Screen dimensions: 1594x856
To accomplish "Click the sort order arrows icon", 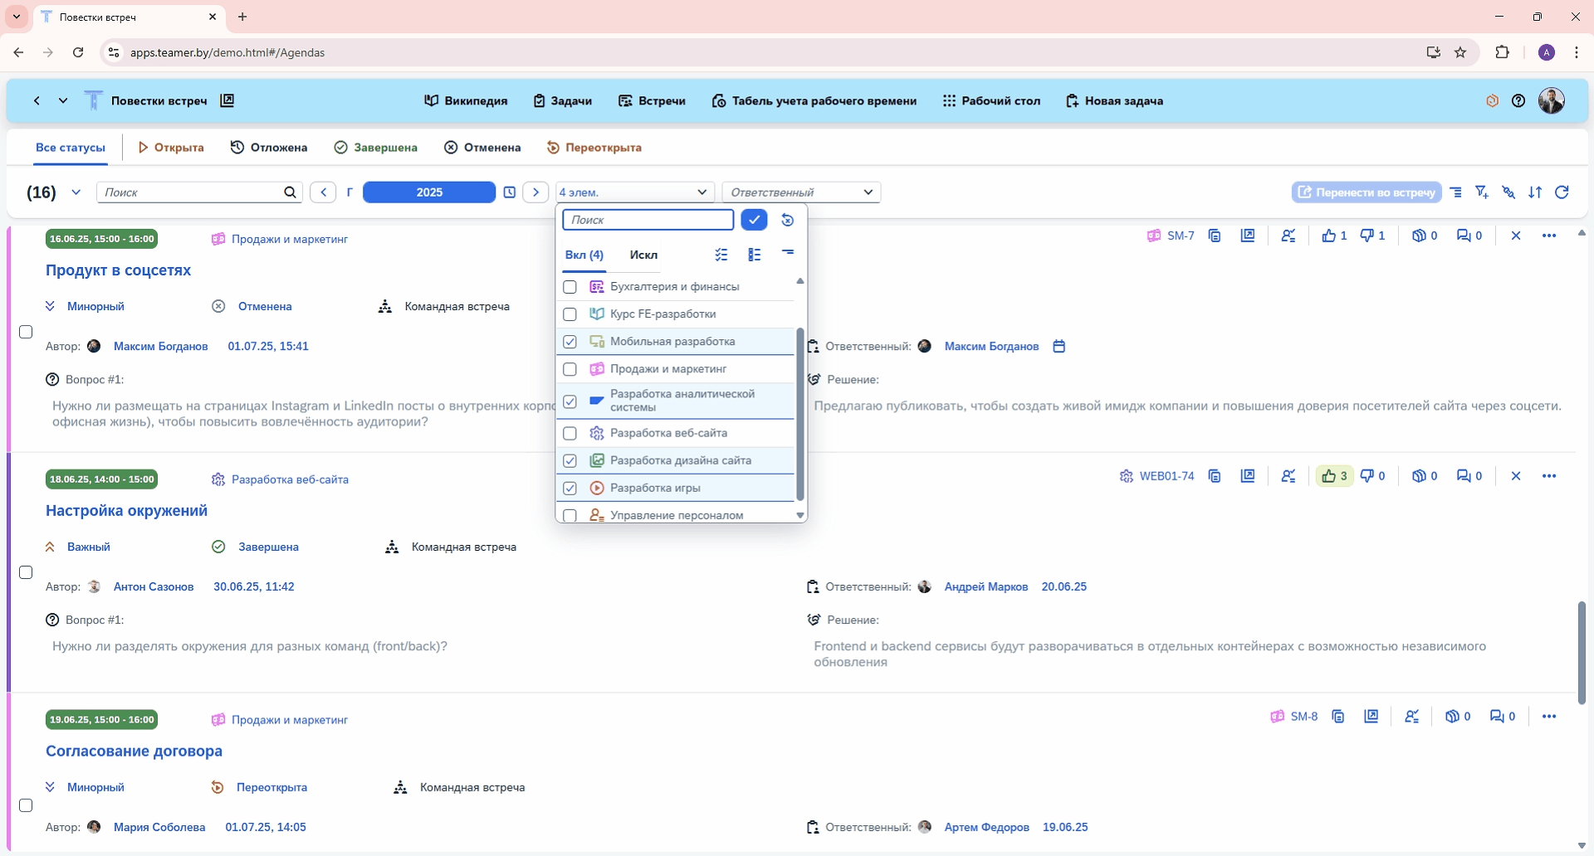I will click(1535, 192).
